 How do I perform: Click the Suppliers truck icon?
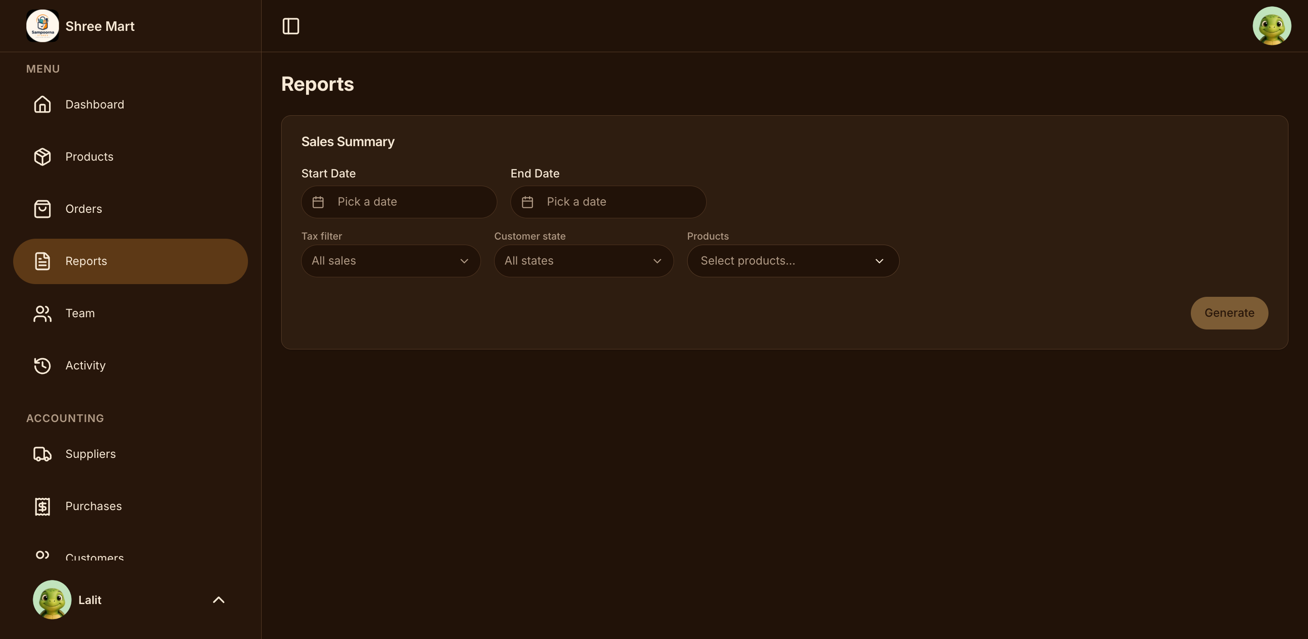(42, 454)
